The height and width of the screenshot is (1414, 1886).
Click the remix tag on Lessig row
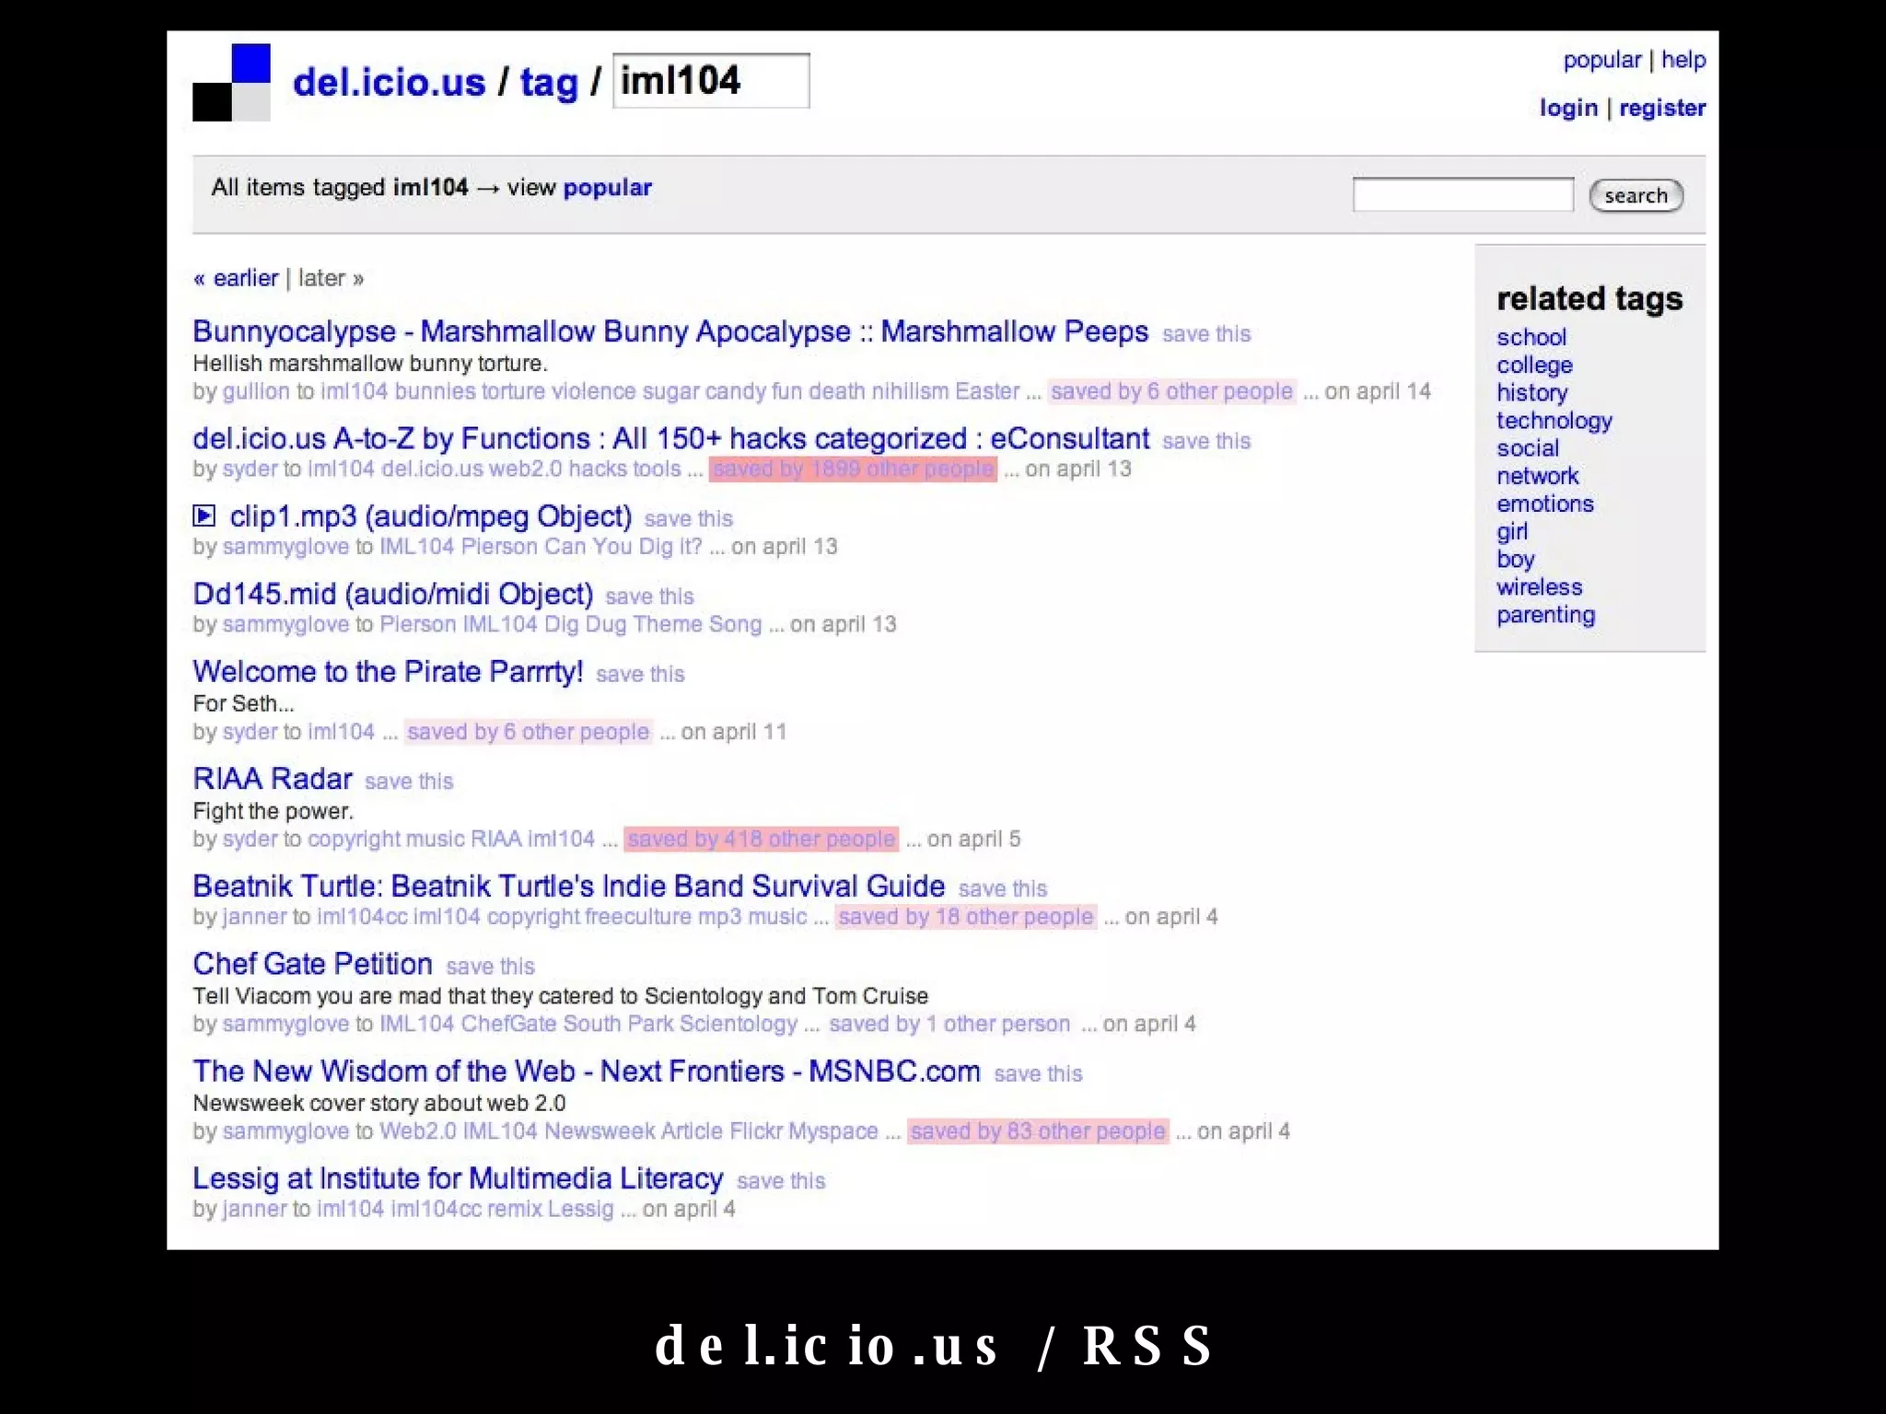(514, 1209)
